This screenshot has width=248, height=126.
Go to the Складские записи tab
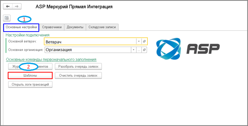pos(102,27)
